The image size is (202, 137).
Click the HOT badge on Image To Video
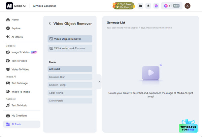coord(34,52)
